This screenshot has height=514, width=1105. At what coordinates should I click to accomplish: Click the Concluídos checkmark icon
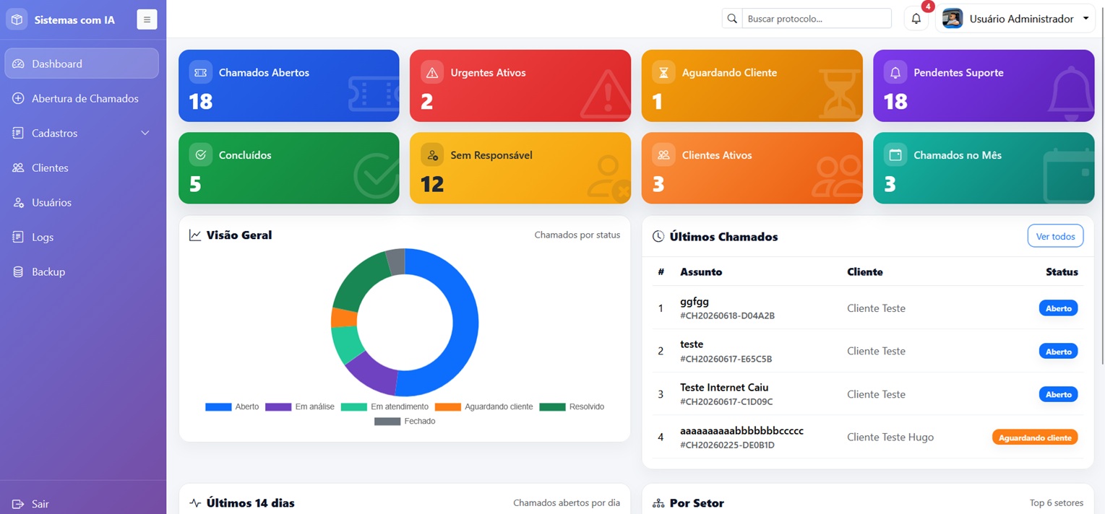tap(200, 154)
